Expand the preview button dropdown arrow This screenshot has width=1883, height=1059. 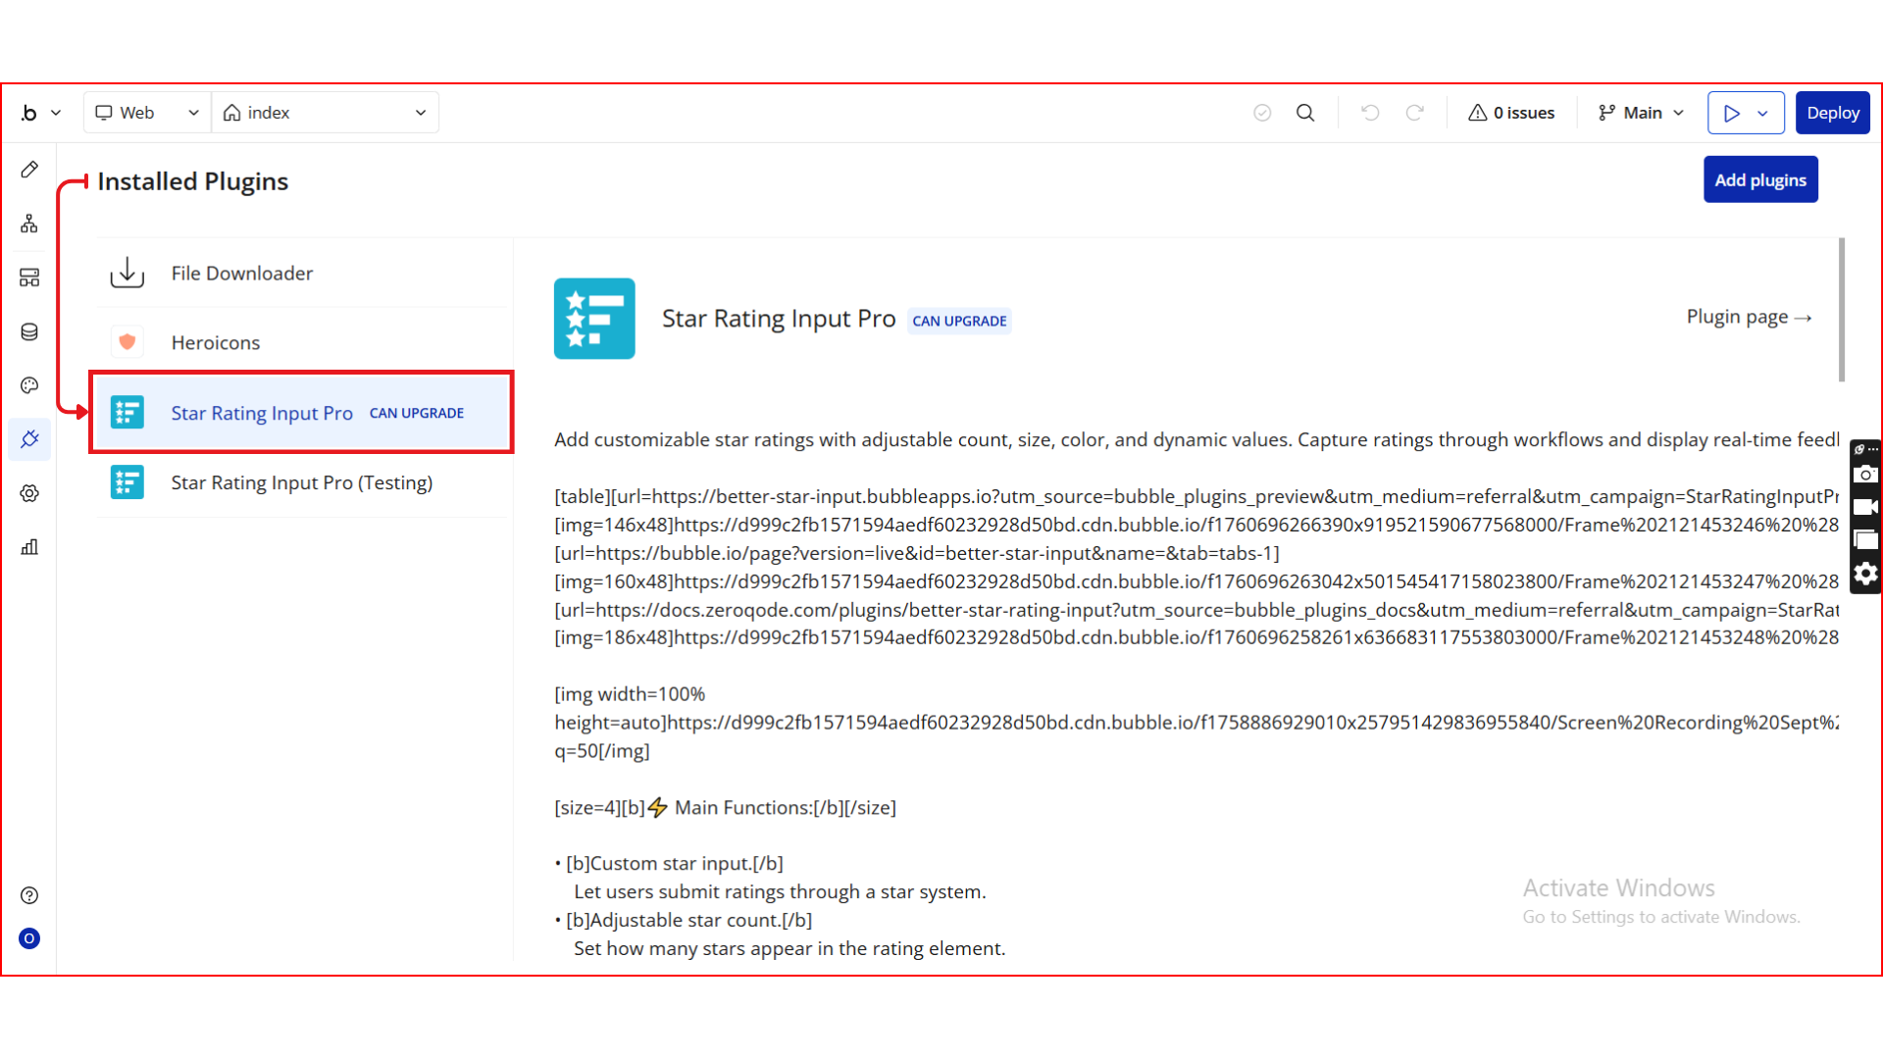pyautogui.click(x=1763, y=113)
